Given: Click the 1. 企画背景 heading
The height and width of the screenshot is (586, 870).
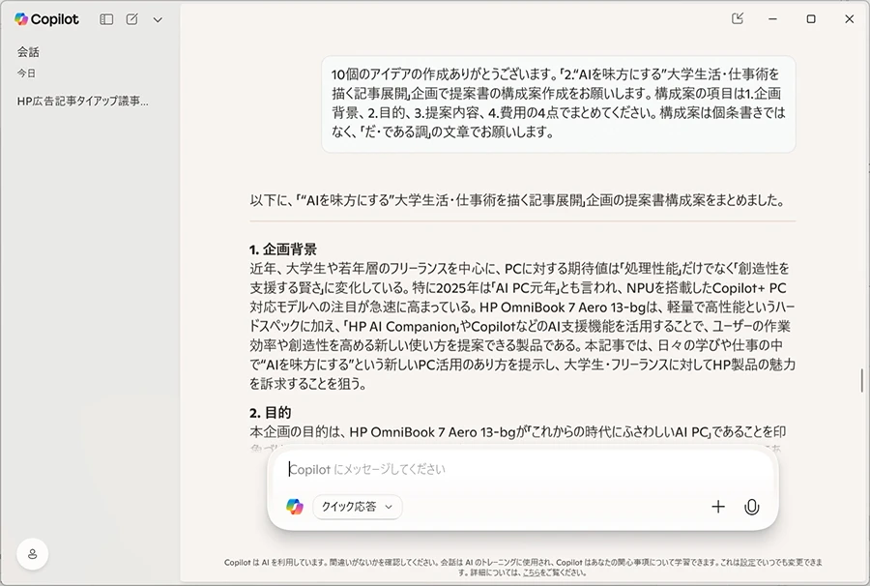Looking at the screenshot, I should click(x=283, y=249).
